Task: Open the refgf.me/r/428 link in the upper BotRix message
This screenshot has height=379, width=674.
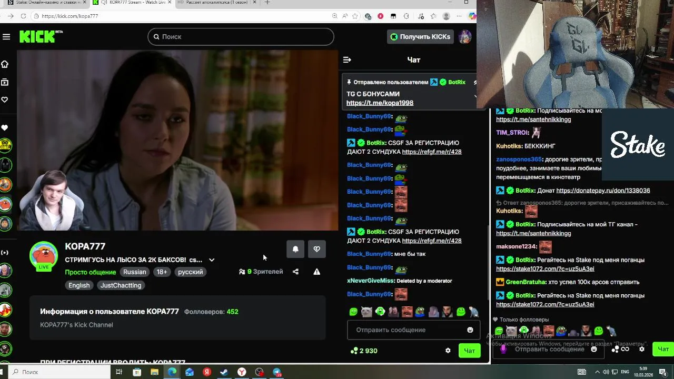Action: click(x=432, y=152)
